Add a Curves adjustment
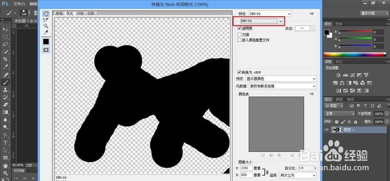The width and height of the screenshot is (390, 181). click(x=353, y=75)
